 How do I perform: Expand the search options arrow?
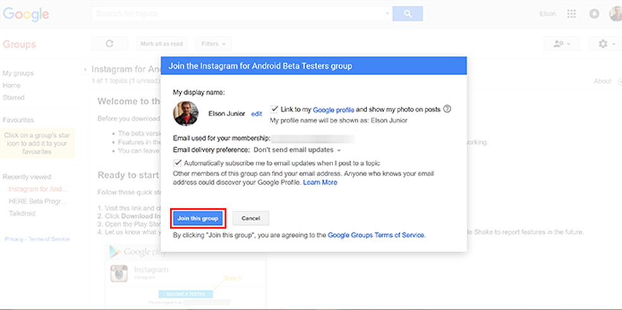[x=387, y=13]
